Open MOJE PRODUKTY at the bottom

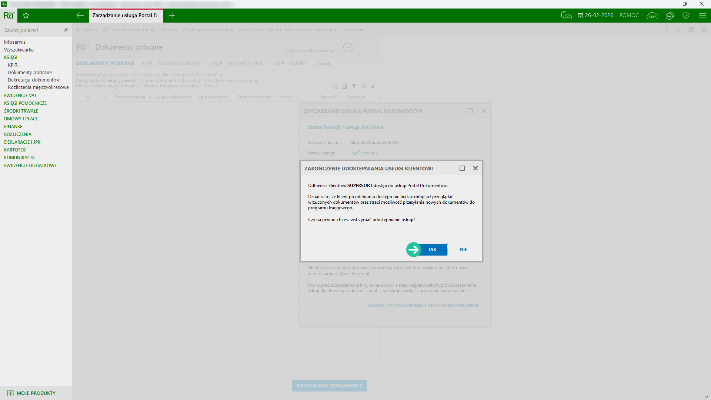[x=36, y=393]
